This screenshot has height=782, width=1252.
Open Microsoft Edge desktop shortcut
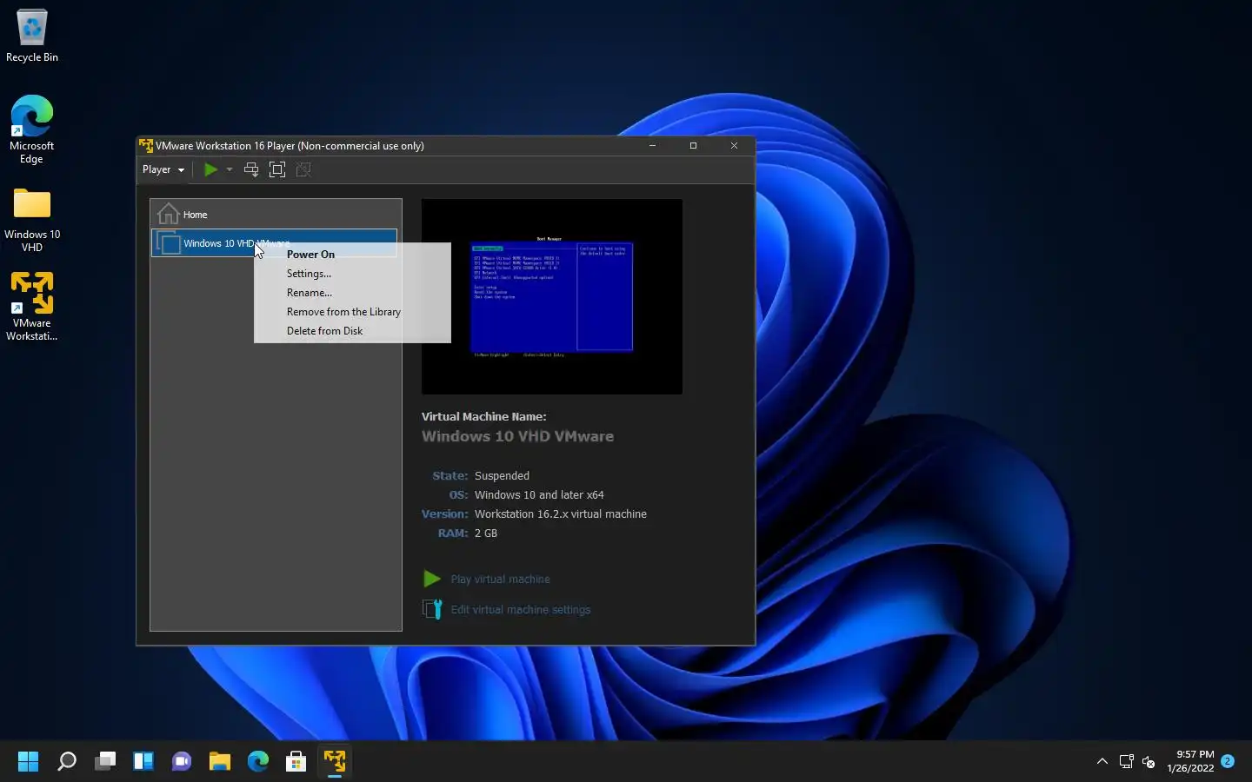pos(32,129)
